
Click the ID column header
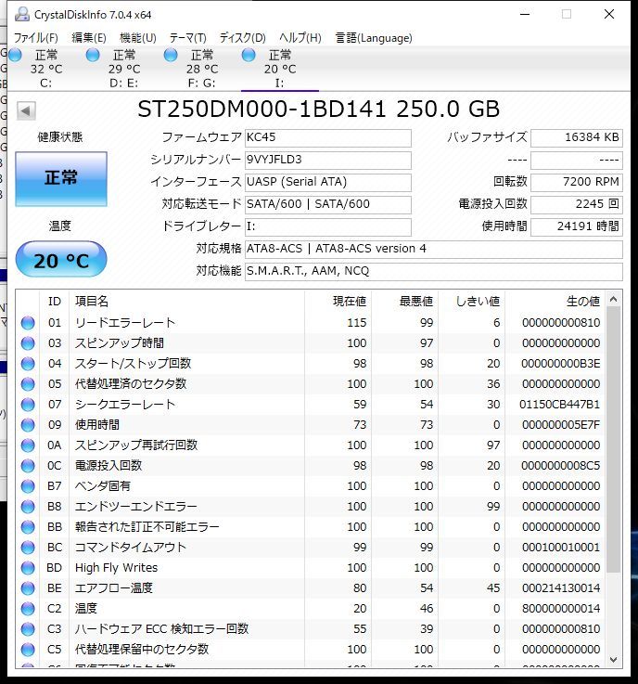pos(54,302)
